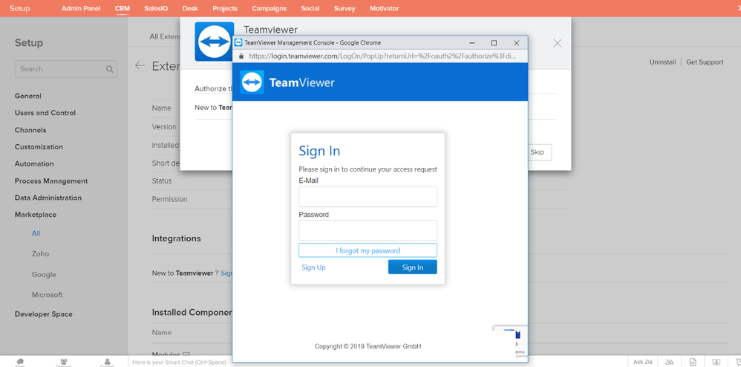Open Projects in the top bar

click(x=225, y=8)
